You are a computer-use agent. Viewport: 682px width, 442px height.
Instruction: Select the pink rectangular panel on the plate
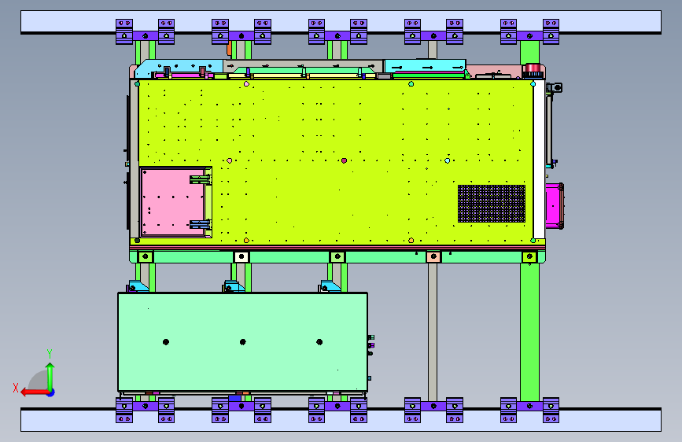point(173,202)
